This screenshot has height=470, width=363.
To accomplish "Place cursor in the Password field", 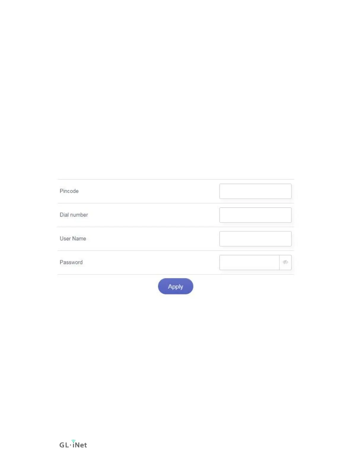I will click(249, 262).
